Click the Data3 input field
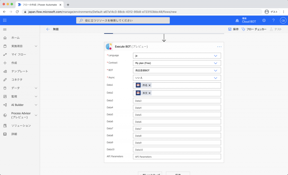Viewport: 288px width, 175px height. tap(177, 101)
